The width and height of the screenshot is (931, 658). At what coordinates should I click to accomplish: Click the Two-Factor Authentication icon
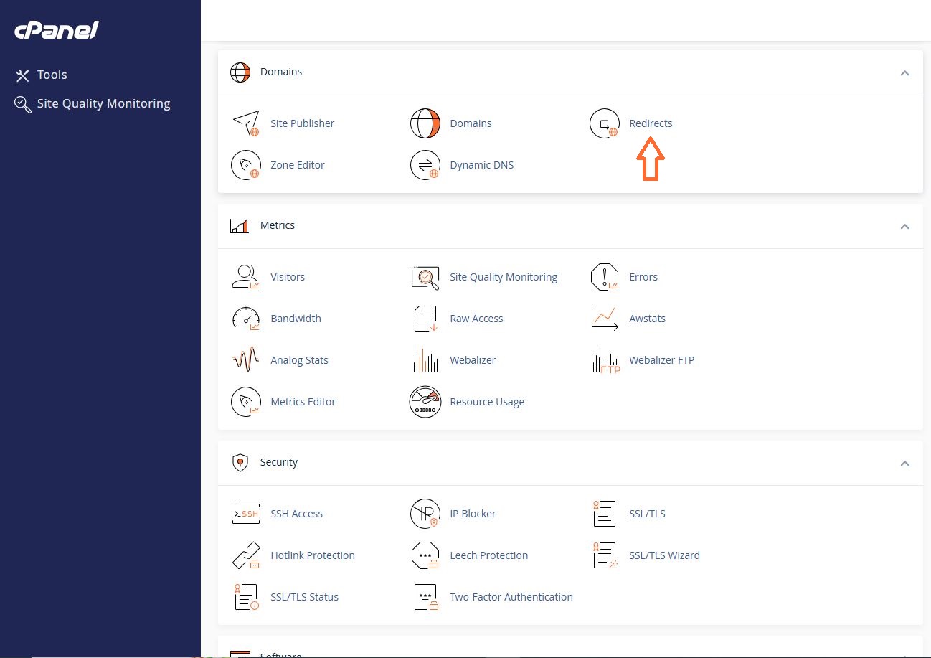point(425,597)
